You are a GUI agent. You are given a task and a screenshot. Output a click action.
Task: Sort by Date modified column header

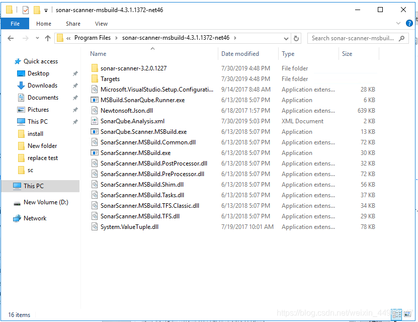coord(248,54)
